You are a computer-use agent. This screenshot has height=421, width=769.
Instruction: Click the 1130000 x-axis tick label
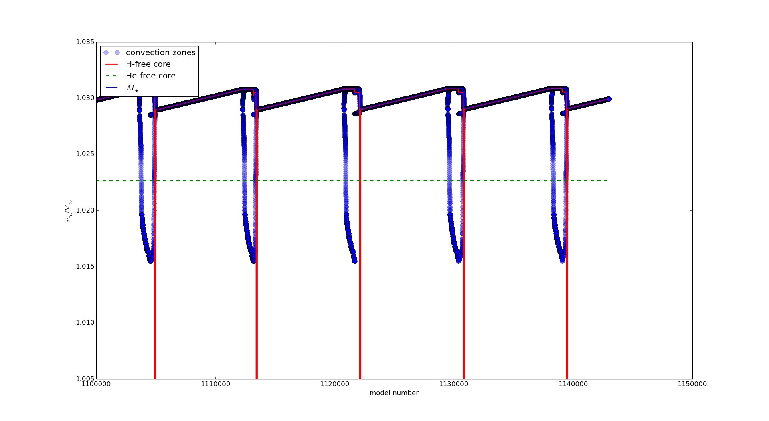click(x=453, y=384)
